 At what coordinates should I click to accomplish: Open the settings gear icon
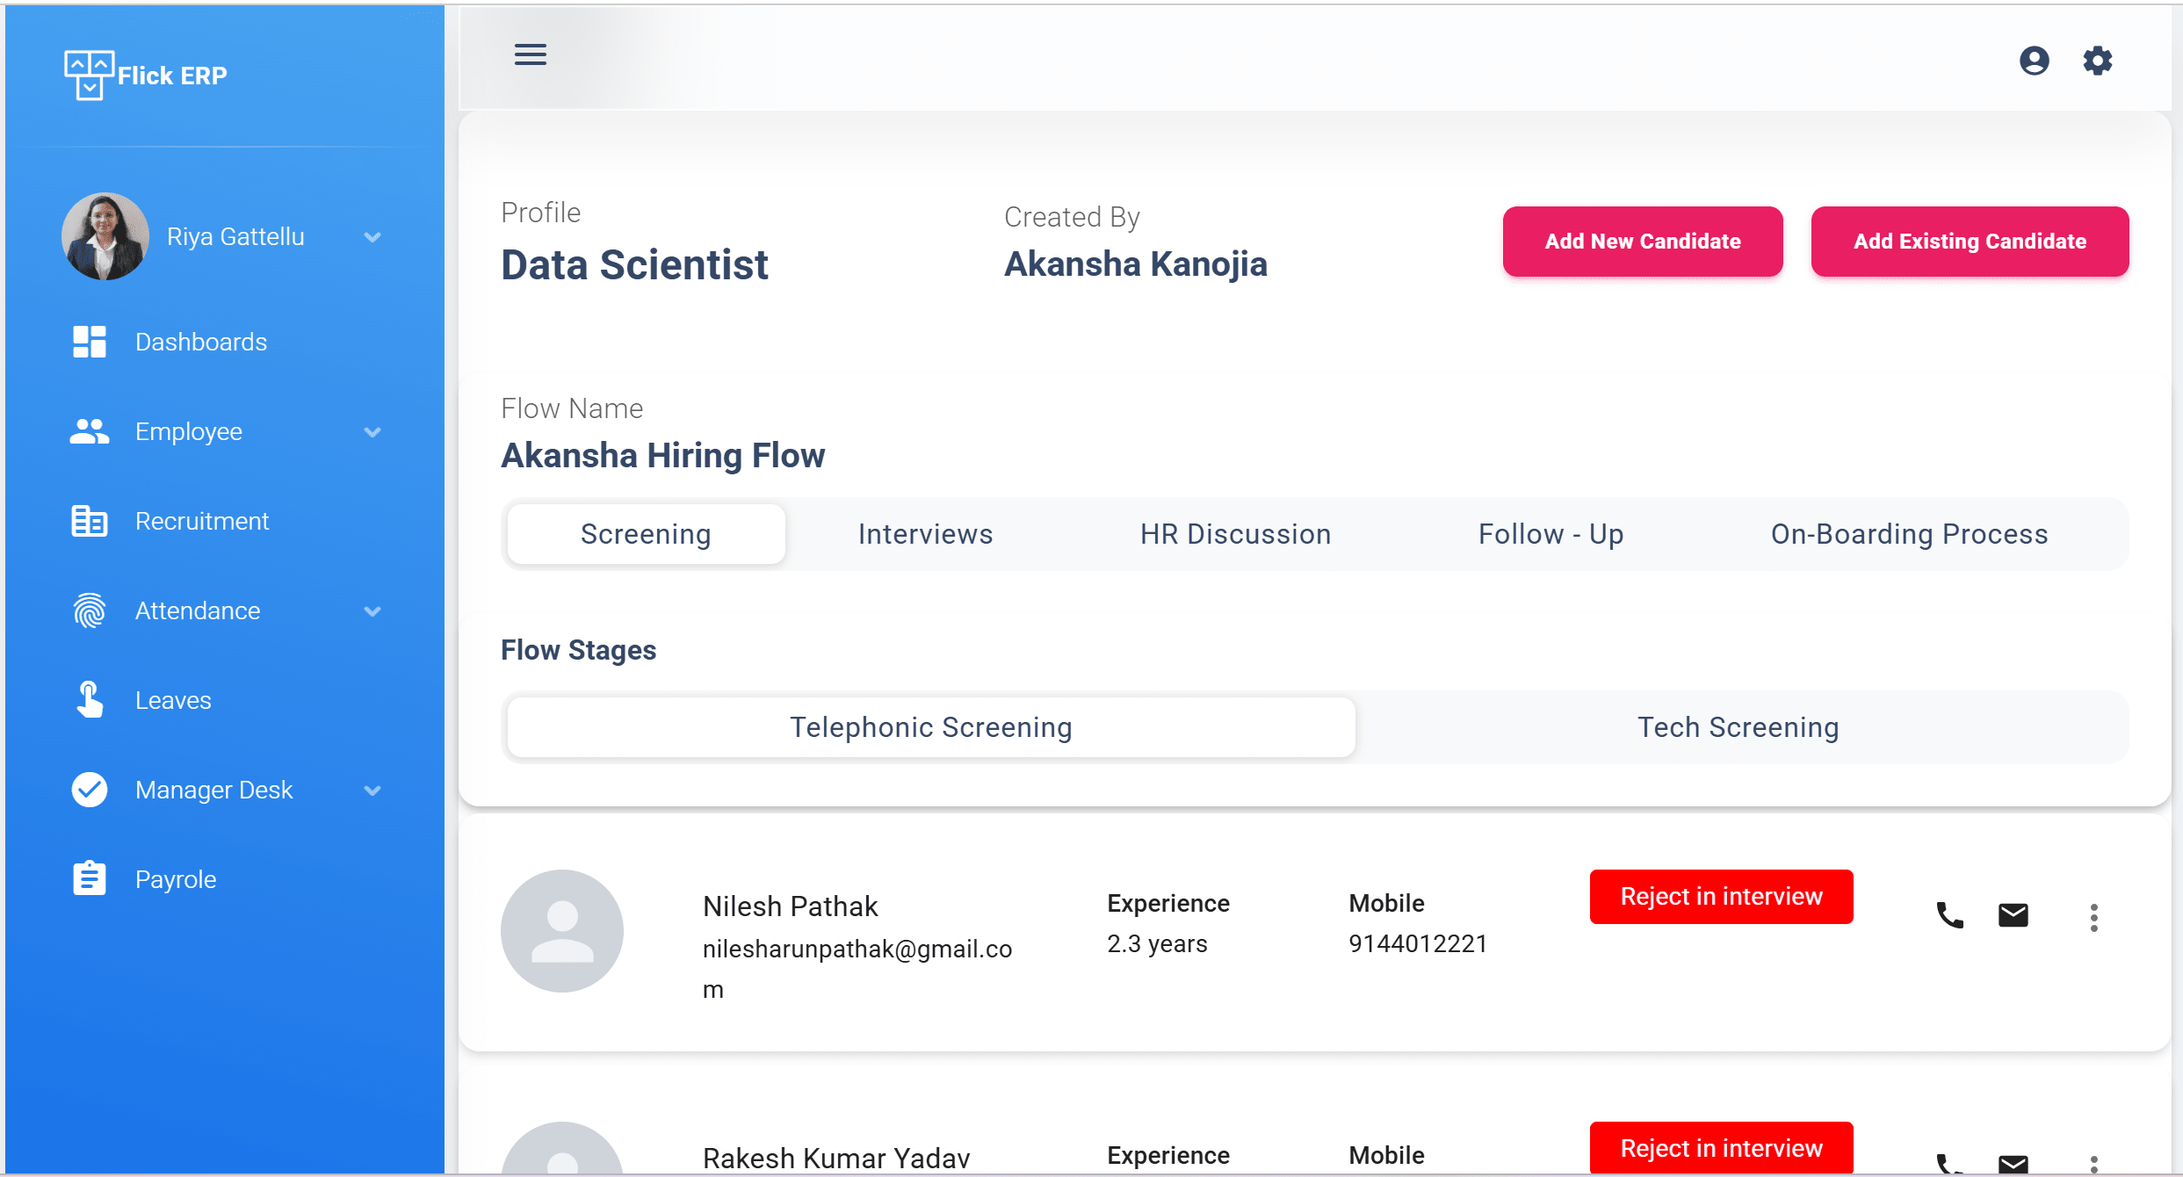pos(2097,60)
